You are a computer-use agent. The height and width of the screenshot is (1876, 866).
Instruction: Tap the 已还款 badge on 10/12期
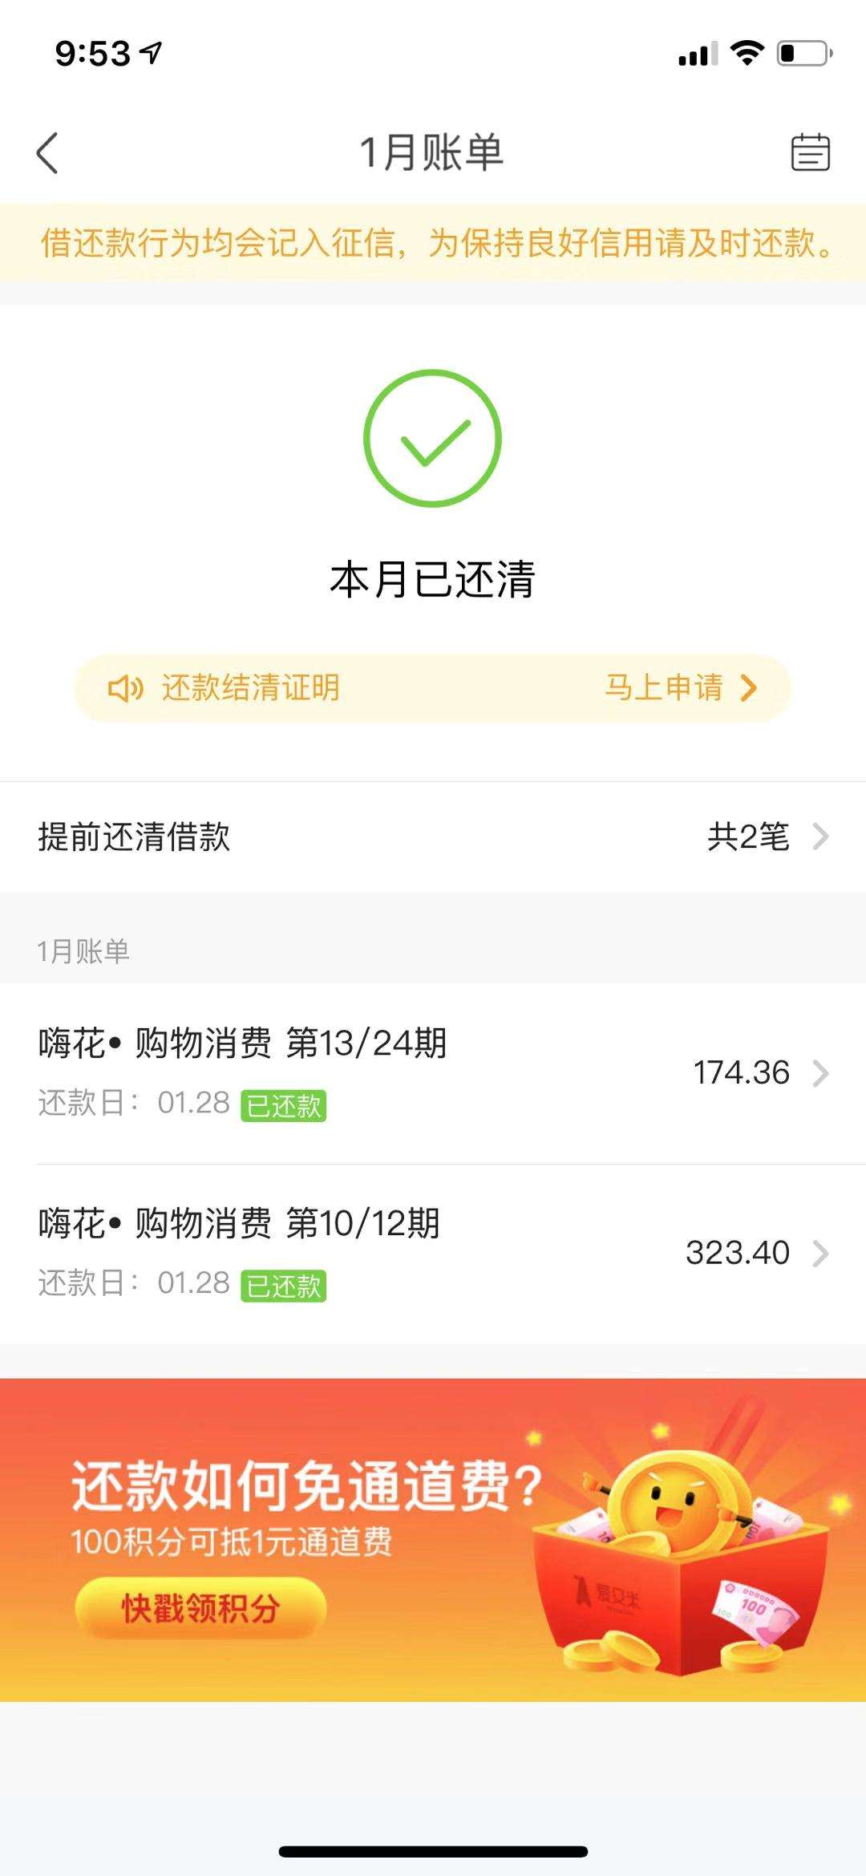tap(284, 1286)
